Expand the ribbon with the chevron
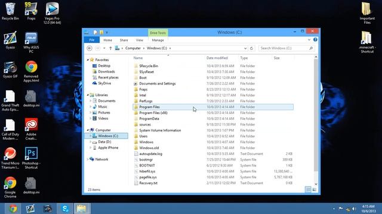 pos(309,40)
